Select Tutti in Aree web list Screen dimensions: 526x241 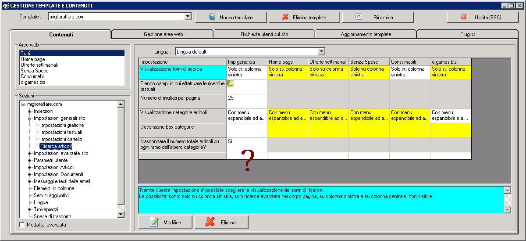pyautogui.click(x=72, y=54)
